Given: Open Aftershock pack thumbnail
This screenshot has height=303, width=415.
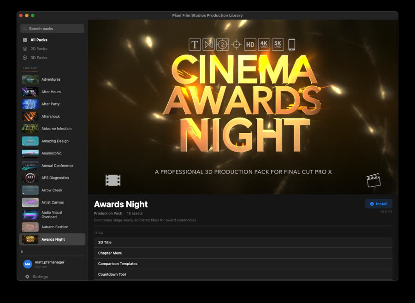Looking at the screenshot, I should point(30,116).
